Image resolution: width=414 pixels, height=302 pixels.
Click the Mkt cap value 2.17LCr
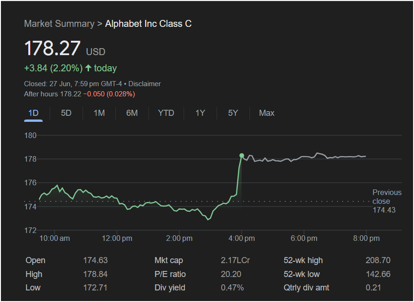(x=235, y=260)
